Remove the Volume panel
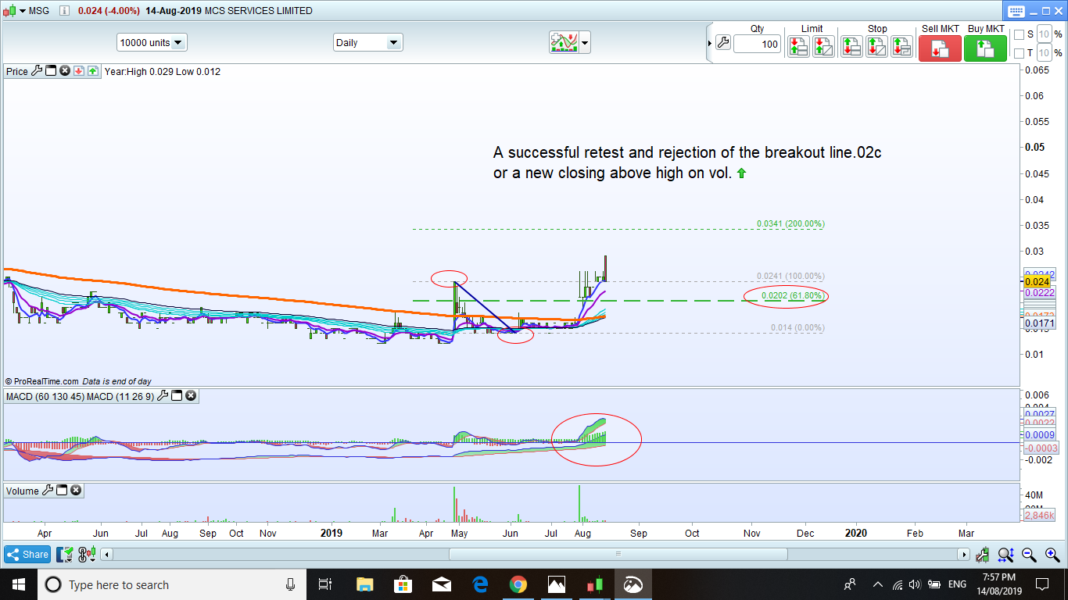 coord(76,491)
